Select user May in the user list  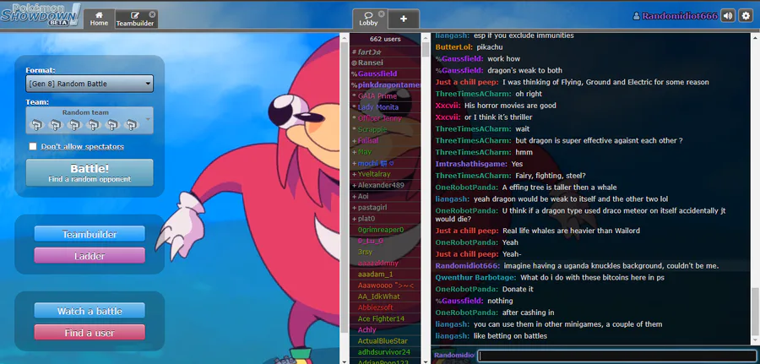tap(385, 152)
